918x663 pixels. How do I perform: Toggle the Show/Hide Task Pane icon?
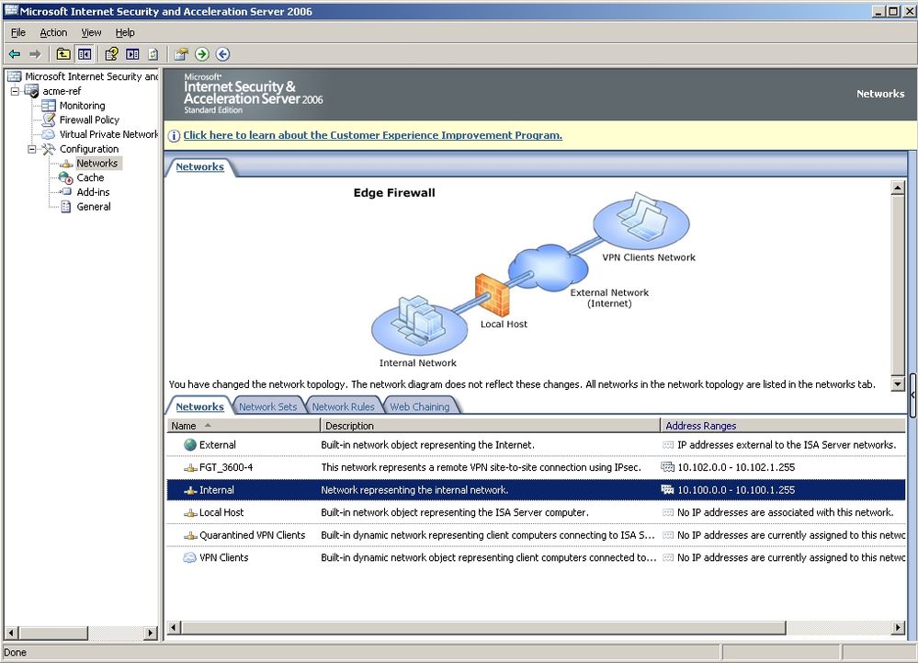tap(133, 54)
